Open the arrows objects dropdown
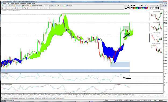The height and width of the screenshot is (102, 168). 25,8
